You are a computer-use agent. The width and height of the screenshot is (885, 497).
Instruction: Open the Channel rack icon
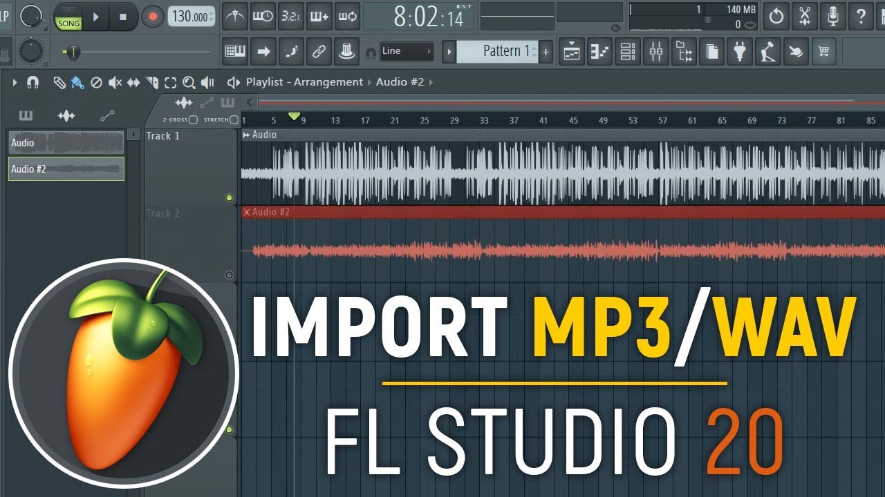(628, 51)
